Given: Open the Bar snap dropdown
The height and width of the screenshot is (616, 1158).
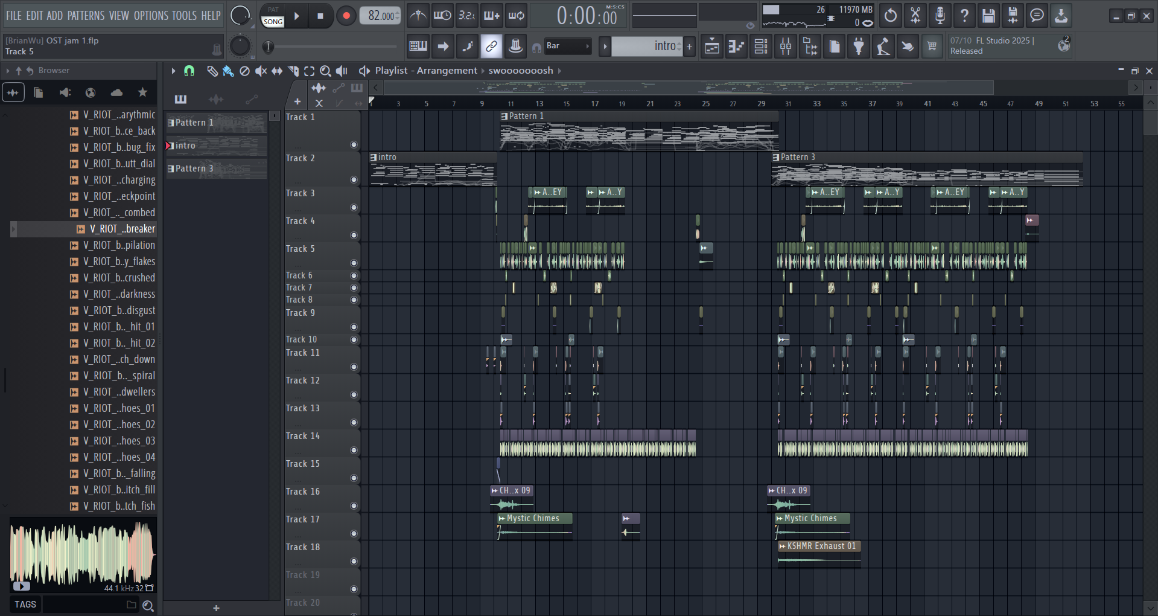Looking at the screenshot, I should coord(567,46).
